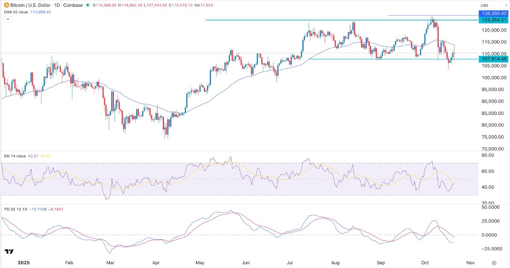Select the teal resistance price 124,354.51 swatch

494,20
